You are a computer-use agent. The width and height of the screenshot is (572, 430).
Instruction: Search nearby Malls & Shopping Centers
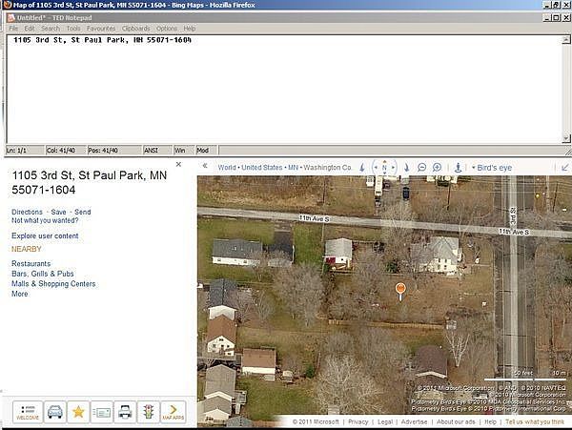[53, 284]
